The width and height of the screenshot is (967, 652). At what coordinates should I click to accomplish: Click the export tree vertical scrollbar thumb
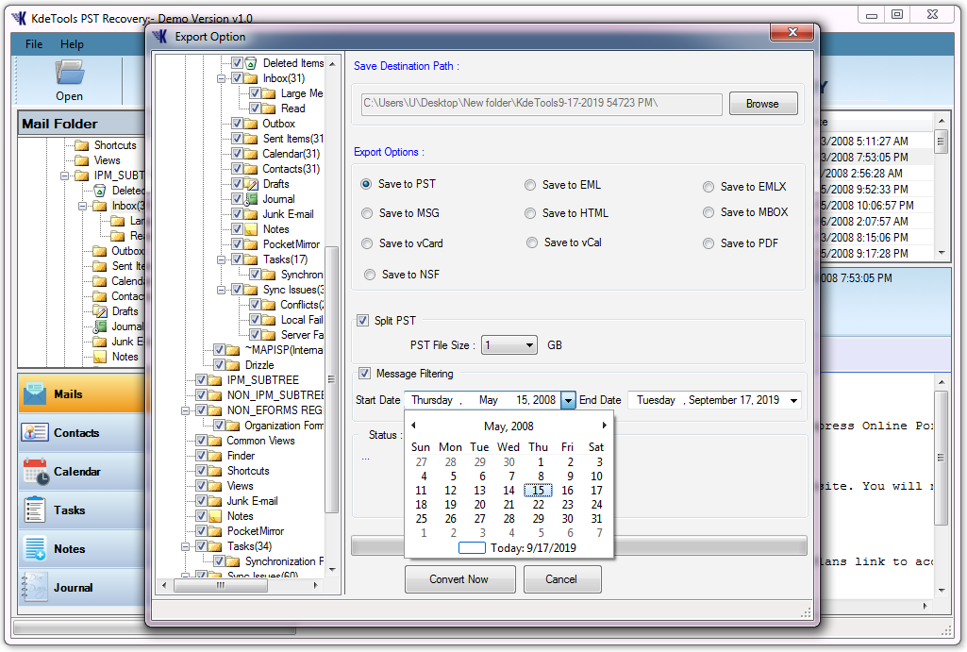[x=332, y=379]
